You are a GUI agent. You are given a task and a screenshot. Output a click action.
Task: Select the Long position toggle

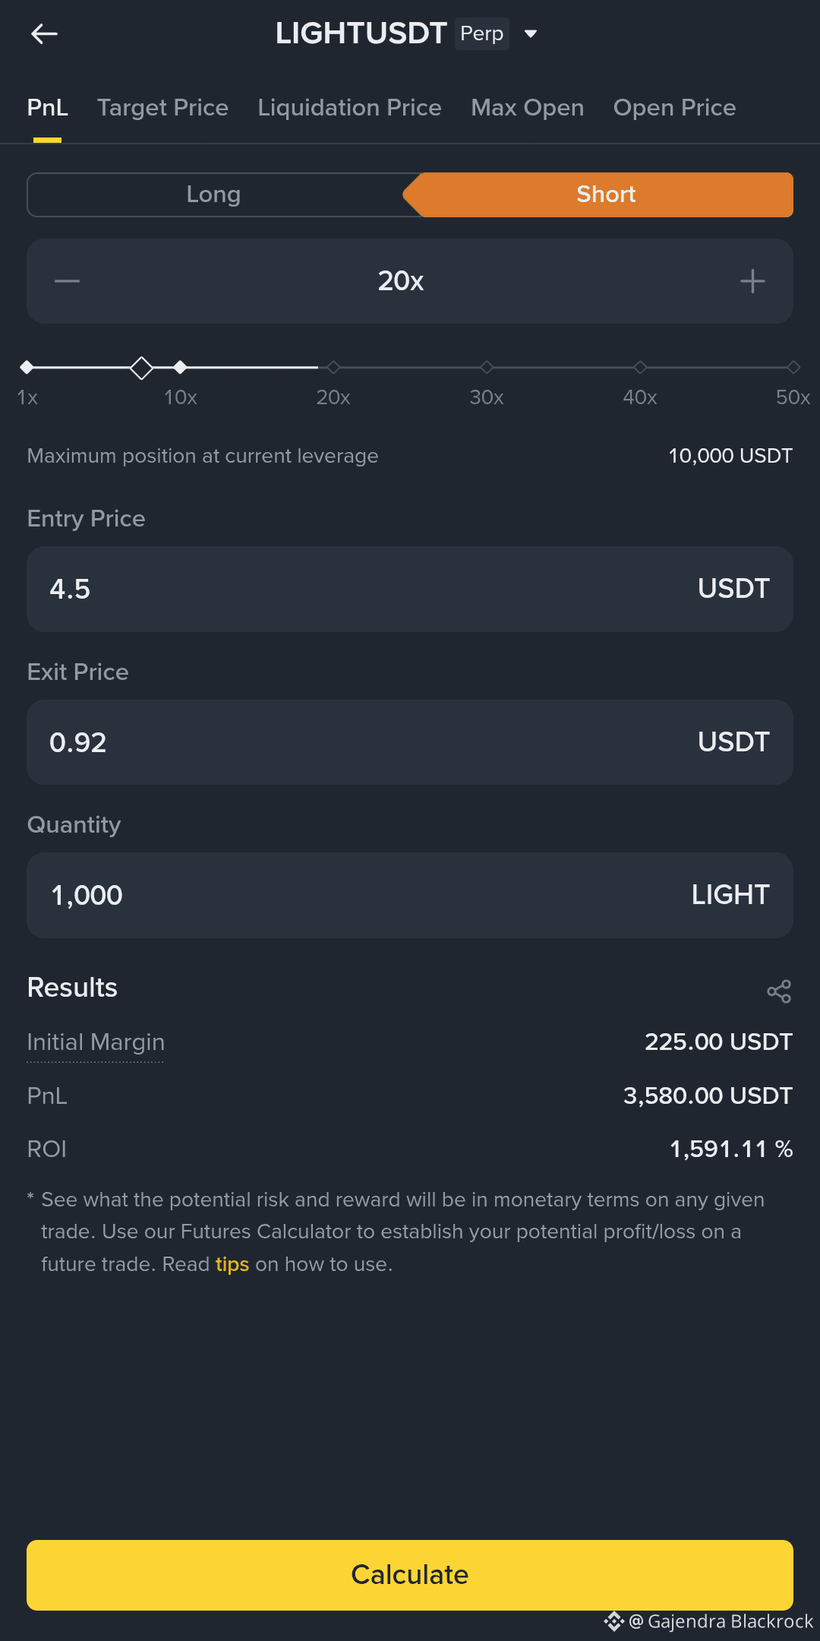point(214,194)
